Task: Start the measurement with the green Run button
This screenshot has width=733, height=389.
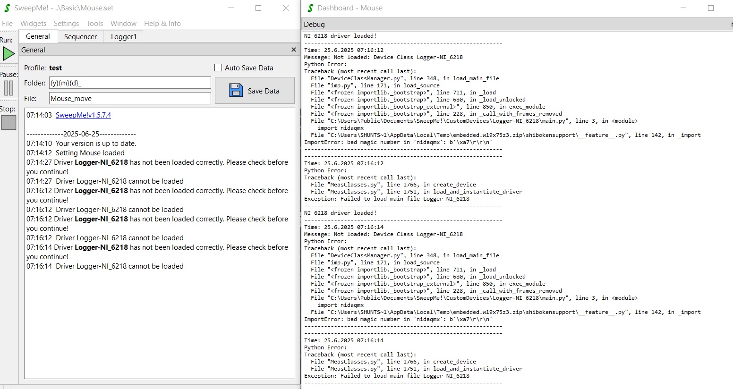Action: (x=9, y=54)
